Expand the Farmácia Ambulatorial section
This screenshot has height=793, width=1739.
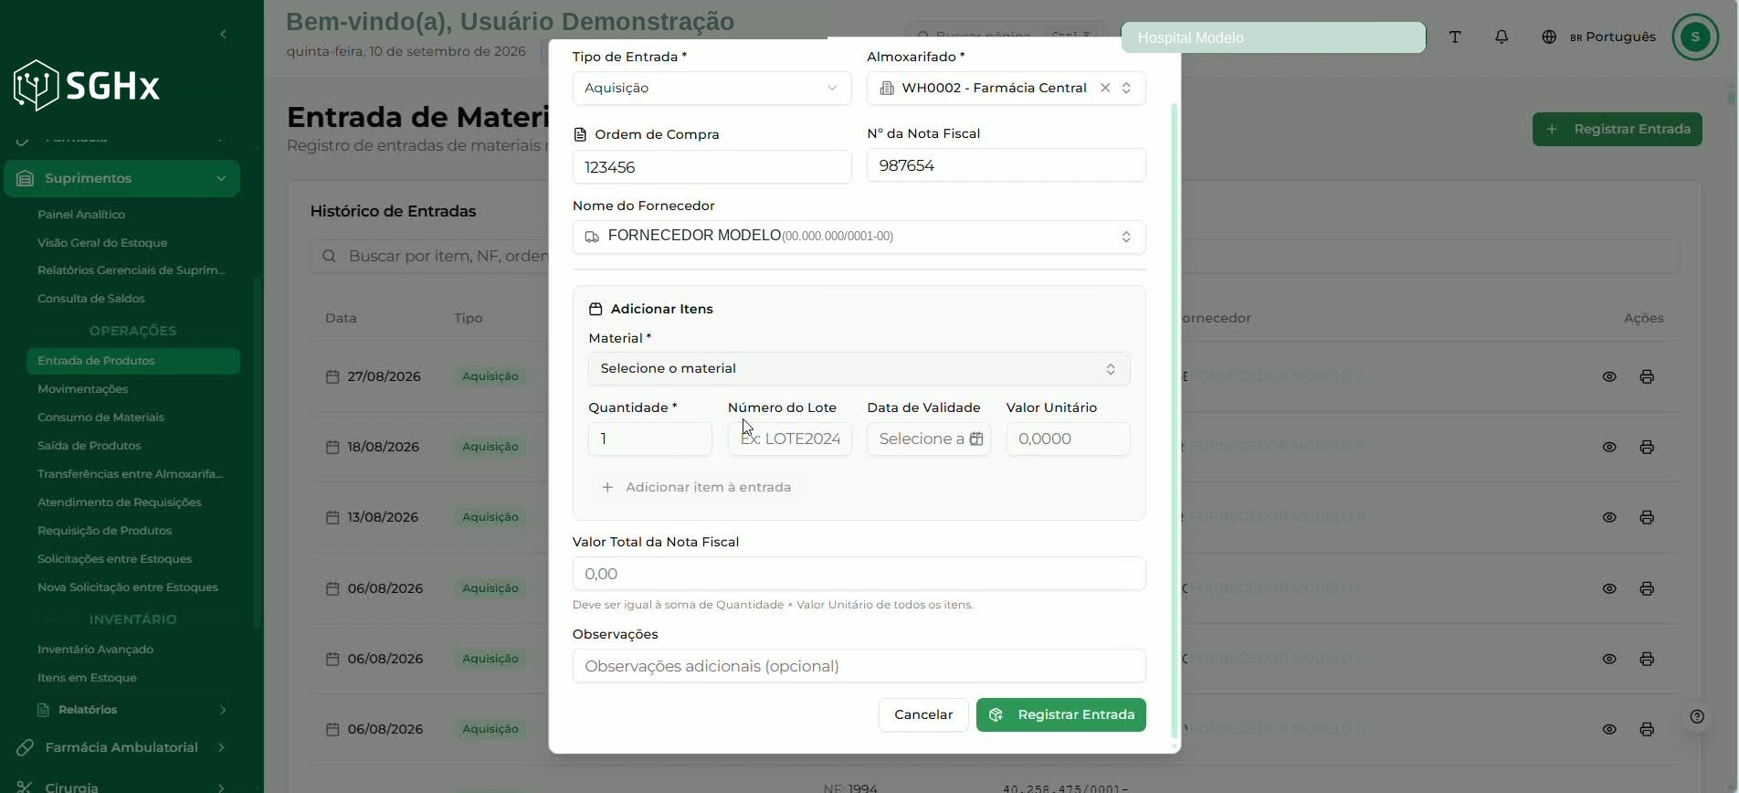click(121, 747)
